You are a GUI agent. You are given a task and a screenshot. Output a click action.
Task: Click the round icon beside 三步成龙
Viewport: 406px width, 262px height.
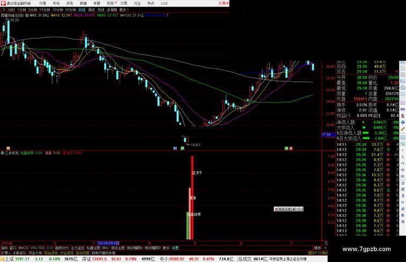point(2,153)
